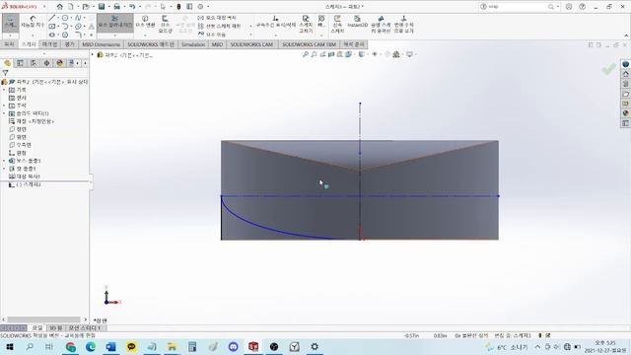Click the Display/Delete Relations tool

pyautogui.click(x=276, y=22)
